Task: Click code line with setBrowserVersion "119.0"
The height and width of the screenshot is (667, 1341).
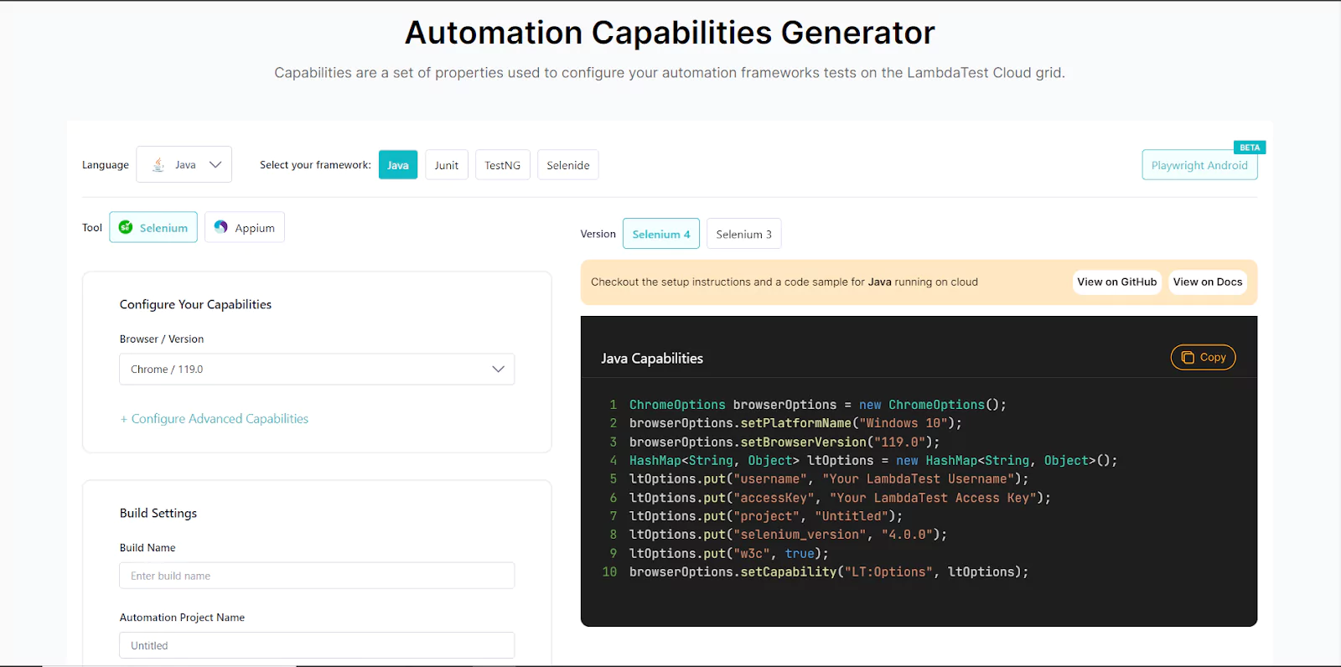Action: (784, 442)
